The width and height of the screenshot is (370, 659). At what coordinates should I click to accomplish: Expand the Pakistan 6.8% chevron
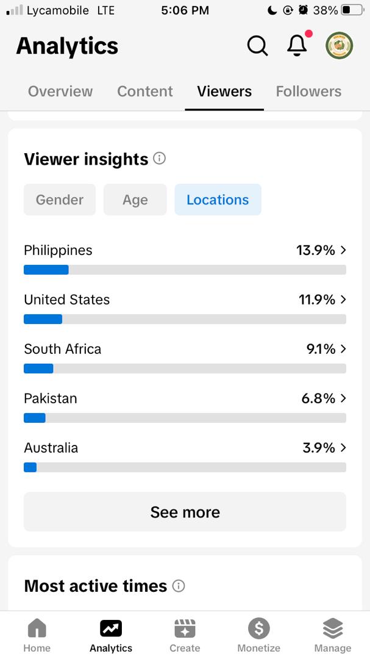click(x=343, y=398)
